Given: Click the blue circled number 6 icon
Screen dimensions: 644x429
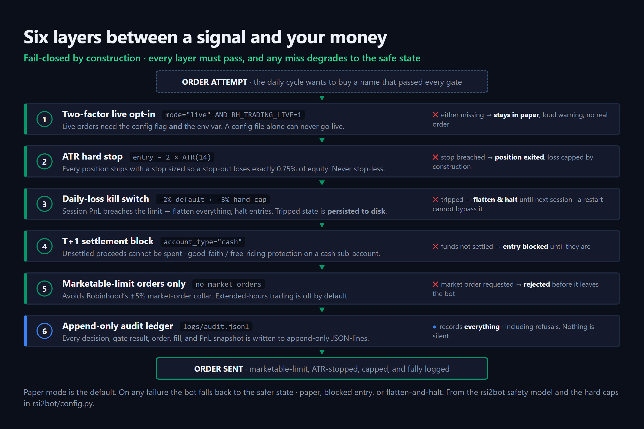Looking at the screenshot, I should (44, 331).
